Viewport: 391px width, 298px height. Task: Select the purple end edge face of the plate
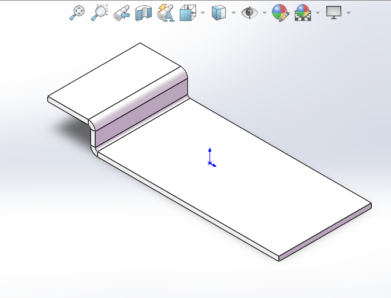[x=325, y=232]
